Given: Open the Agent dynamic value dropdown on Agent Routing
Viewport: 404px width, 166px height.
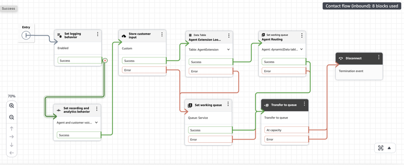Looking at the screenshot, I should click(x=301, y=49).
